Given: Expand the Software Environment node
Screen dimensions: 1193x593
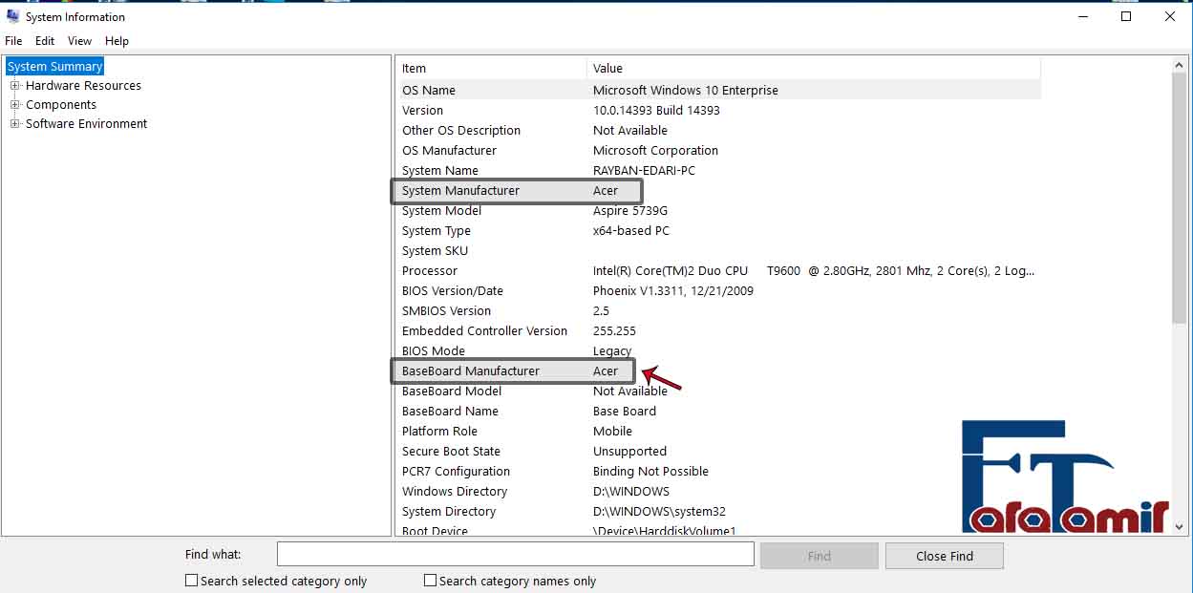Looking at the screenshot, I should pyautogui.click(x=15, y=123).
